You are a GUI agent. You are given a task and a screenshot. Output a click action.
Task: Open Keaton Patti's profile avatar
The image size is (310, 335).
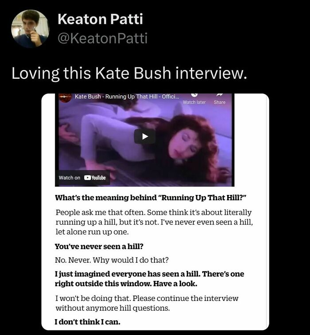point(30,28)
